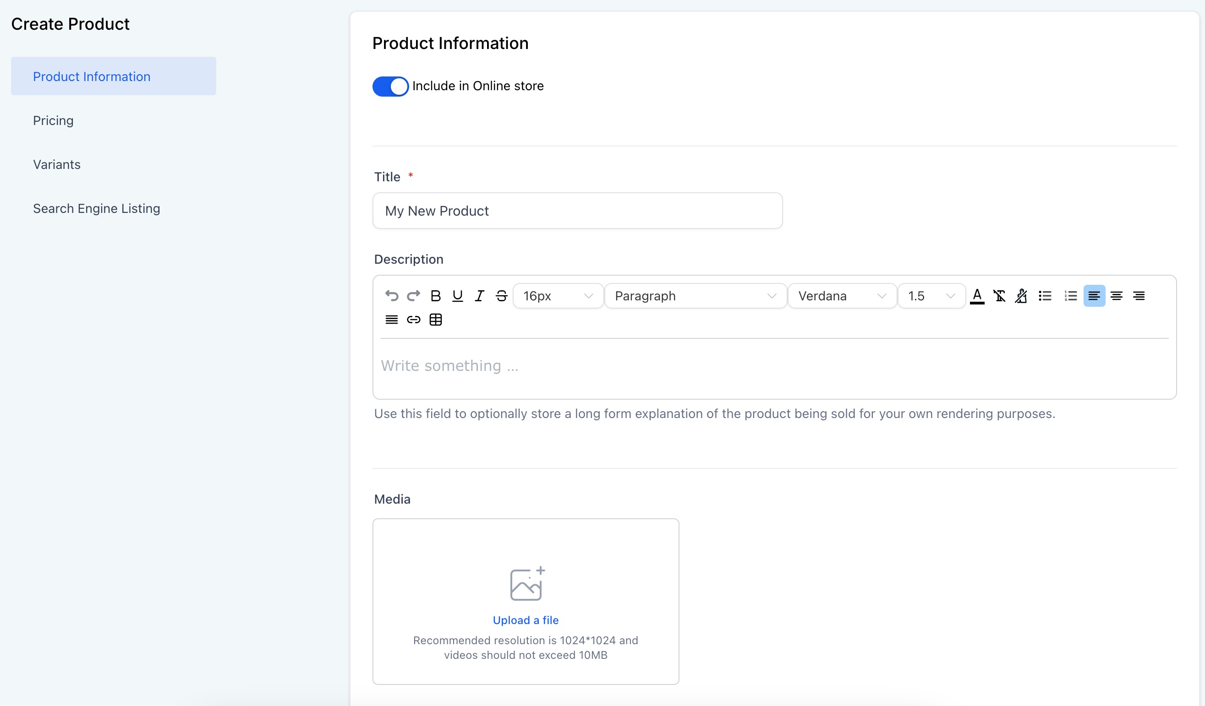
Task: Insert a link in description
Action: 413,320
